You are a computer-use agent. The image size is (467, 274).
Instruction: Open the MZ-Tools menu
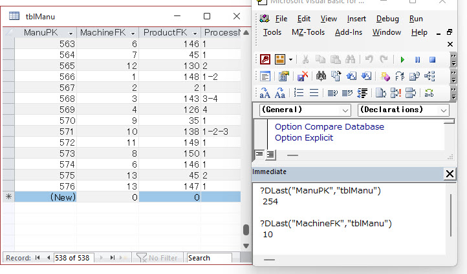coord(309,32)
